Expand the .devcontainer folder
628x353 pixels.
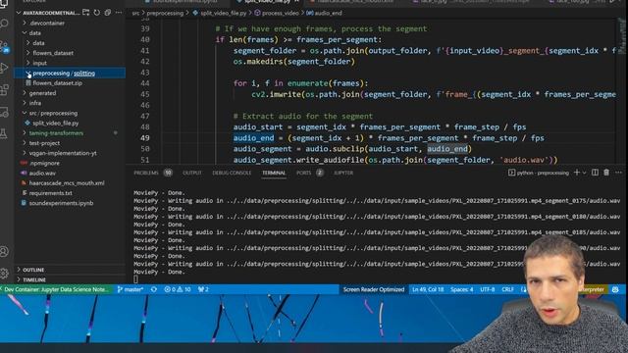coord(47,24)
